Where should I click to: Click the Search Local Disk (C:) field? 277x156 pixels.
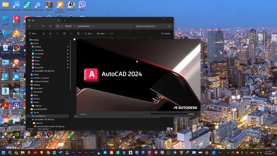point(153,26)
